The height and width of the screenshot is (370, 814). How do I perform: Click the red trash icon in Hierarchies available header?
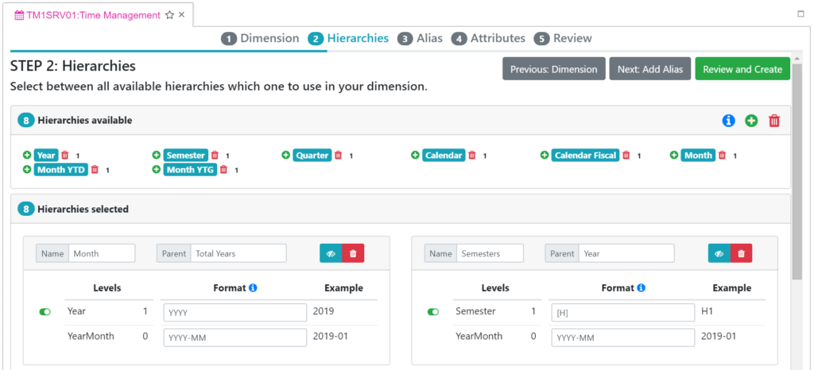pos(774,121)
